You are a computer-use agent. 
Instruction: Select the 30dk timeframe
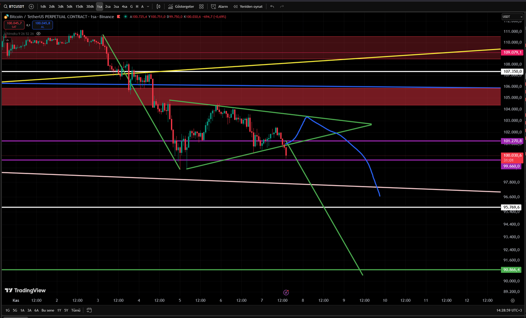pyautogui.click(x=90, y=7)
